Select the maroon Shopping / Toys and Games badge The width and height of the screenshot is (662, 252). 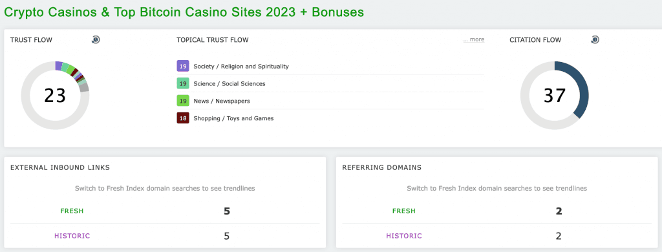coord(183,118)
